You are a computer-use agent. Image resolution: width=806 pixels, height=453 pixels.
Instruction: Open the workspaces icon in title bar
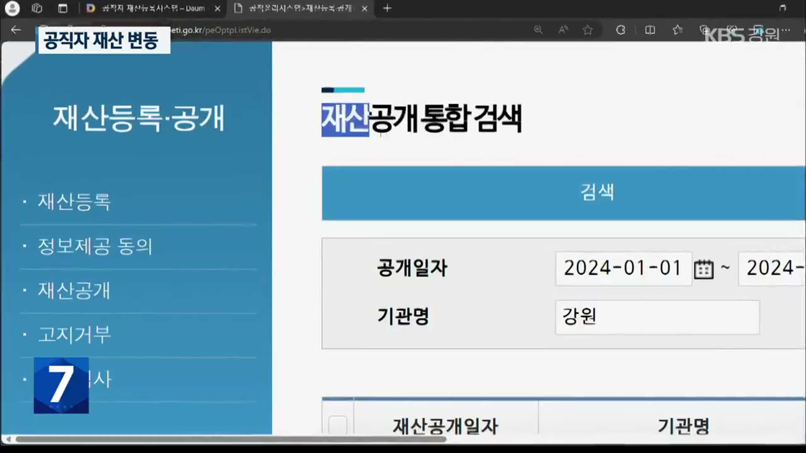click(x=37, y=8)
